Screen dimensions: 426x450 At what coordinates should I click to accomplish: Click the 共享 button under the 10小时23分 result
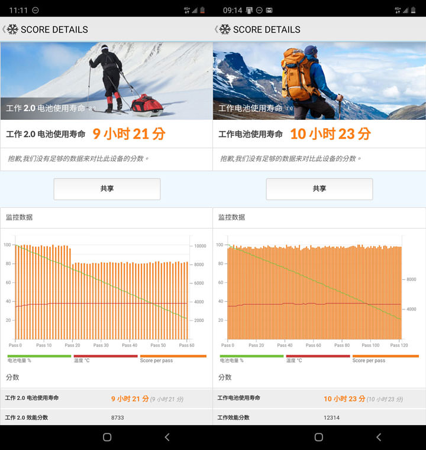click(319, 189)
